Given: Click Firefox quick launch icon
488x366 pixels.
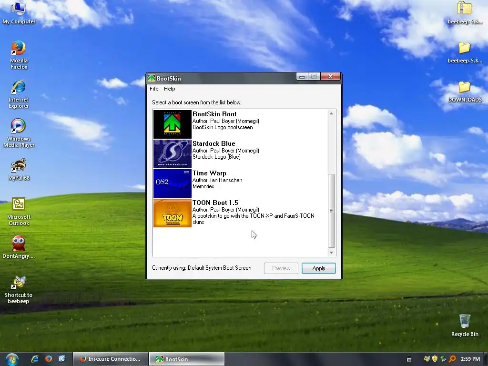Looking at the screenshot, I should tap(49, 359).
